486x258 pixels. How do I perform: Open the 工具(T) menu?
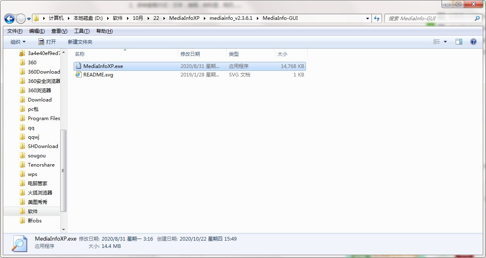pyautogui.click(x=82, y=31)
